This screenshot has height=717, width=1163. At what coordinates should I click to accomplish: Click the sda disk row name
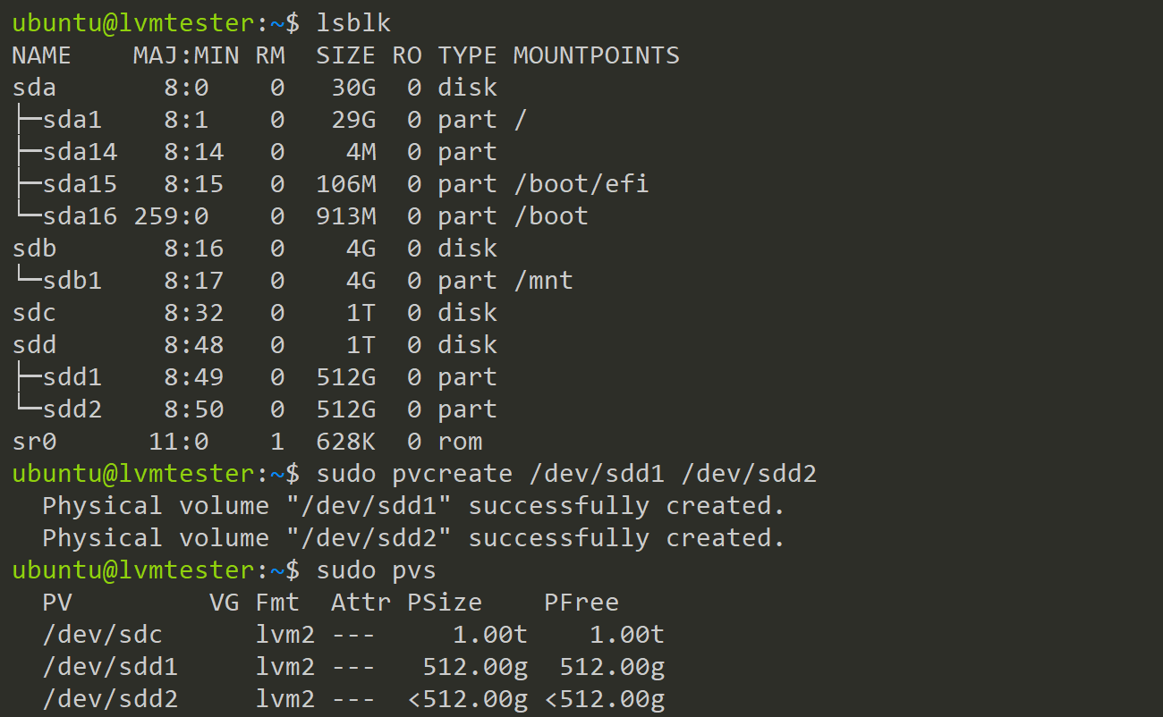click(x=34, y=88)
